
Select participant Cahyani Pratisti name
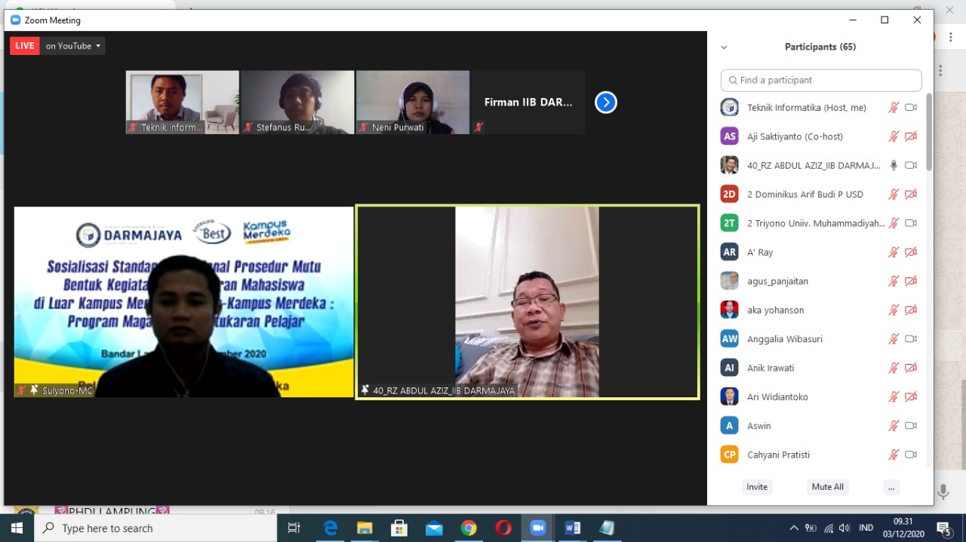[x=778, y=455]
